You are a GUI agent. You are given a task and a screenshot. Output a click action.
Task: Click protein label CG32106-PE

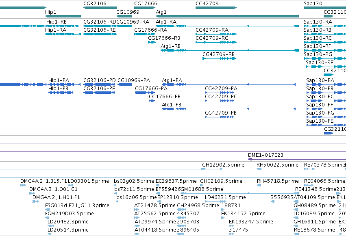tap(99, 89)
